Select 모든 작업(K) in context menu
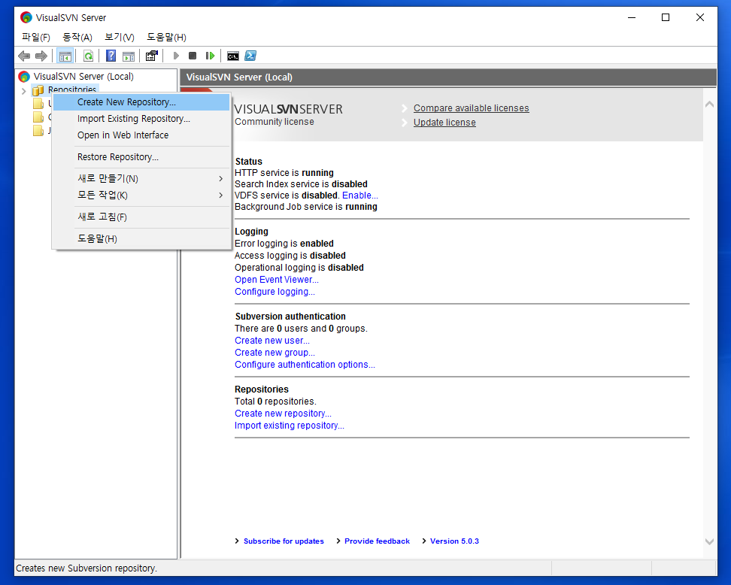731x585 pixels. pos(141,196)
